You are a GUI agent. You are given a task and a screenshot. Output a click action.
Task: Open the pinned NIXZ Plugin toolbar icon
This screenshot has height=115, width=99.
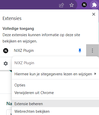(x=84, y=5)
